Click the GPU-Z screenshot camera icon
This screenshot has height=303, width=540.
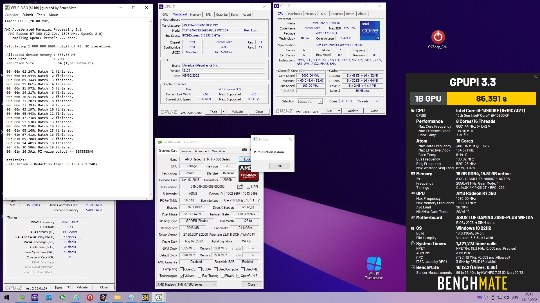tap(244, 150)
